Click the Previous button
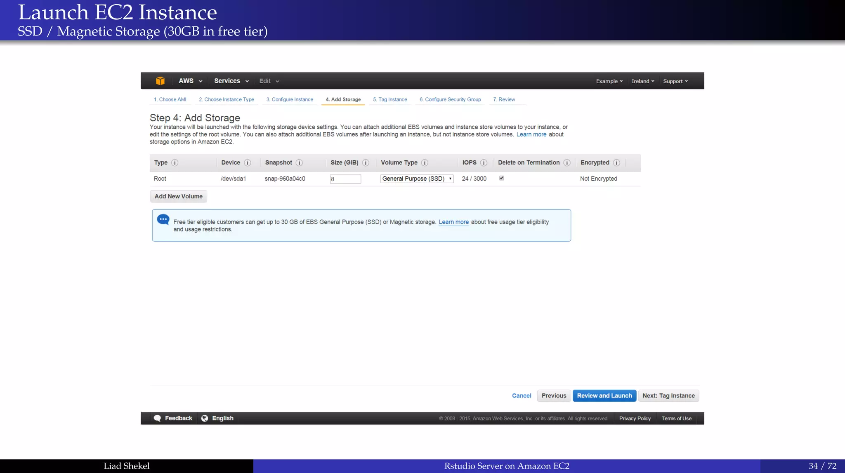The image size is (845, 473). pyautogui.click(x=554, y=395)
